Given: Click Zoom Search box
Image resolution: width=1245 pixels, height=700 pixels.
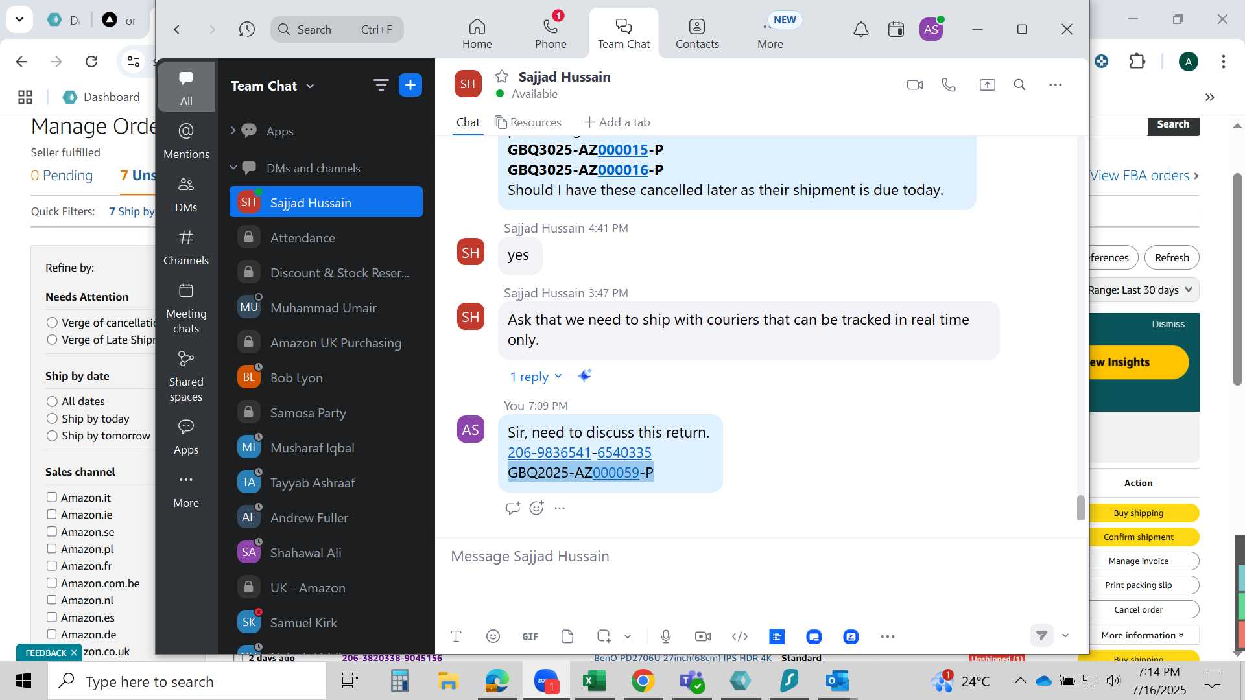Looking at the screenshot, I should 337,29.
